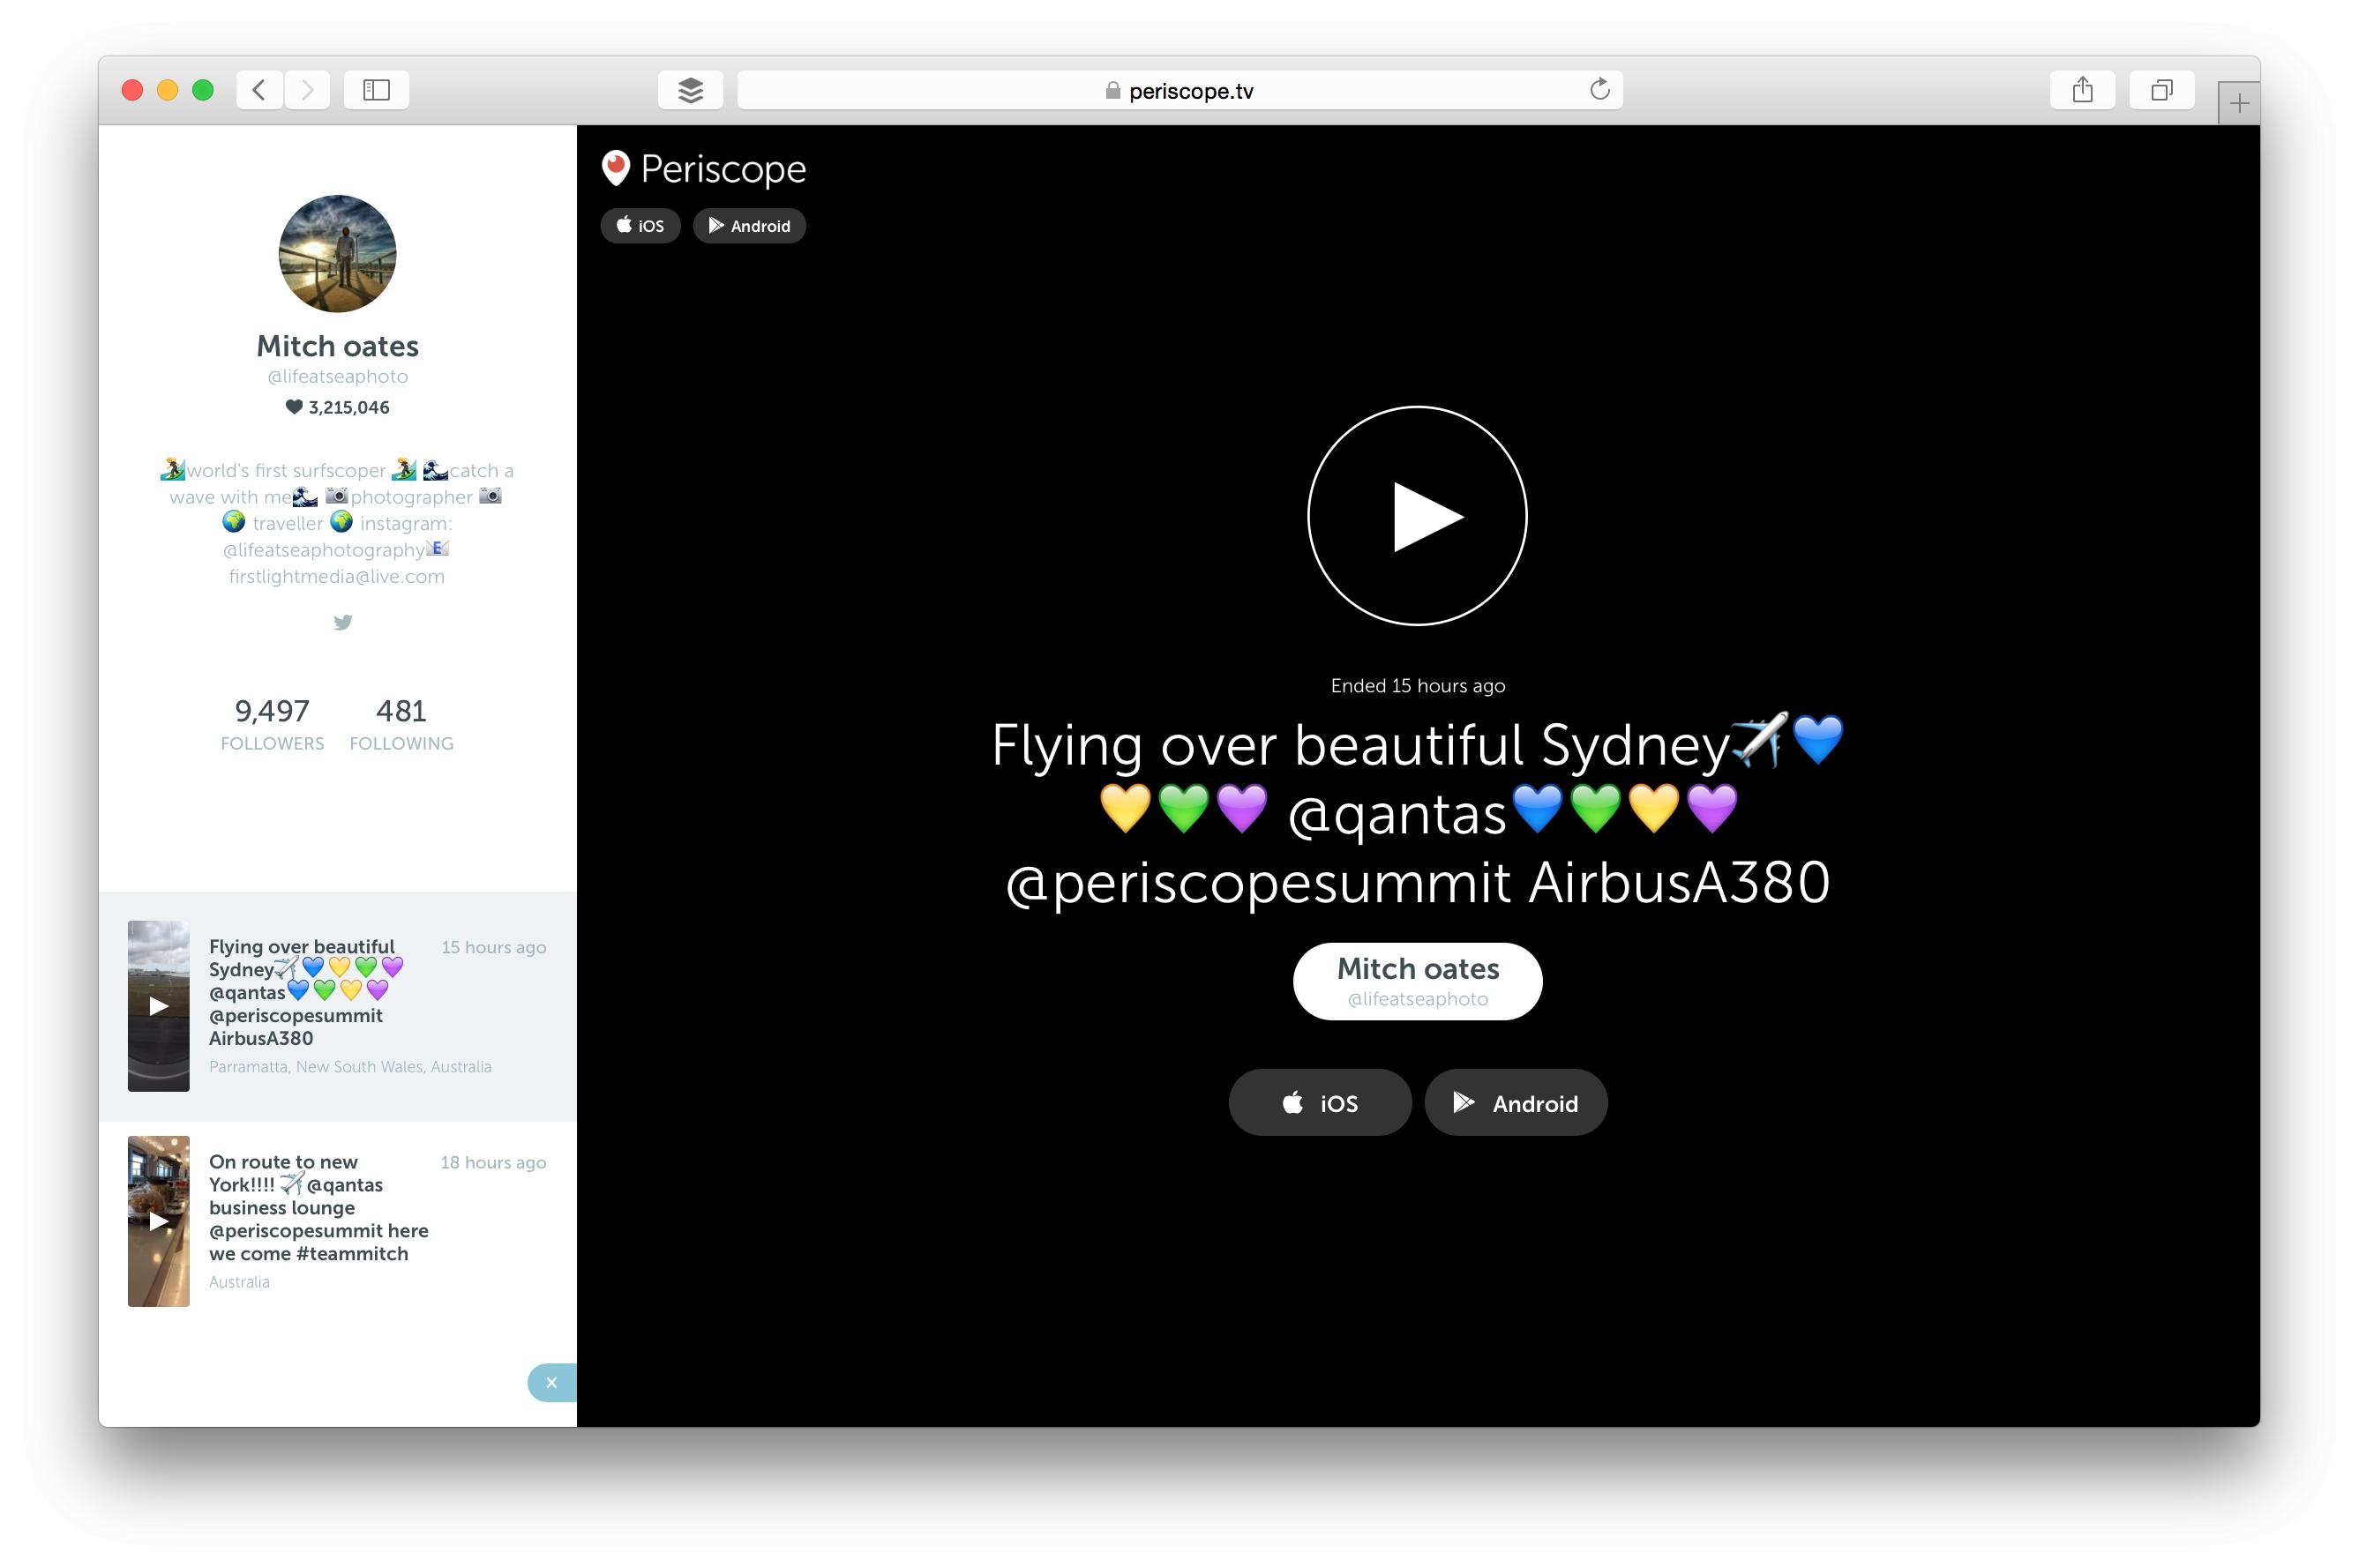Close the sidebar with the blue X
The image size is (2359, 1568).
click(551, 1382)
